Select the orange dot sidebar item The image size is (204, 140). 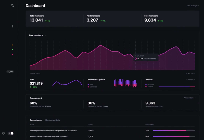pos(12,45)
